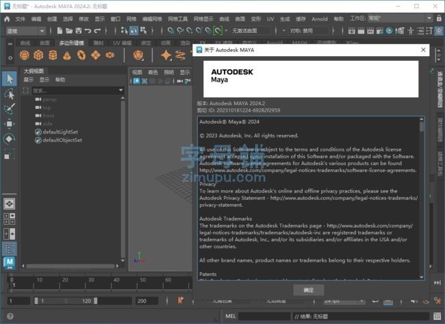Select the Scale tool
The height and width of the screenshot is (324, 445).
[10, 154]
